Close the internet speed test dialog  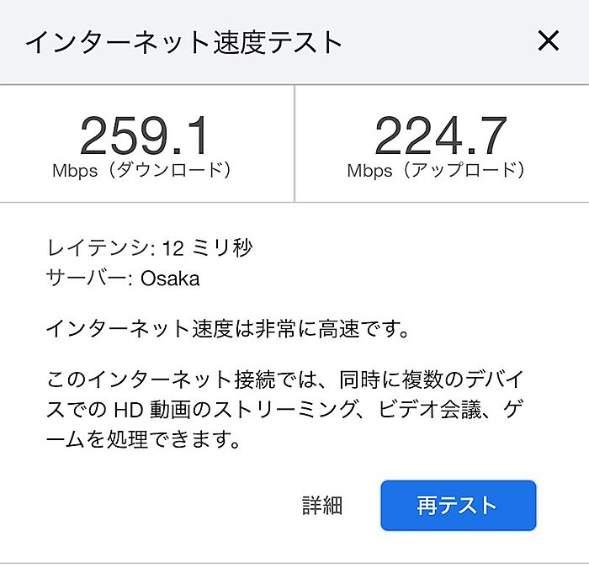tap(548, 40)
